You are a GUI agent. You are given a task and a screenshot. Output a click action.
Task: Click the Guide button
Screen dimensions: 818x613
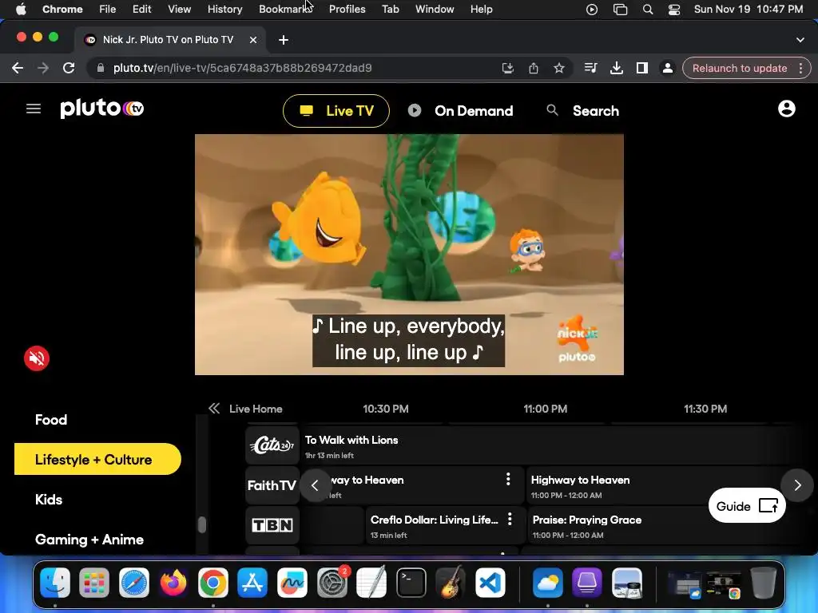(x=747, y=505)
